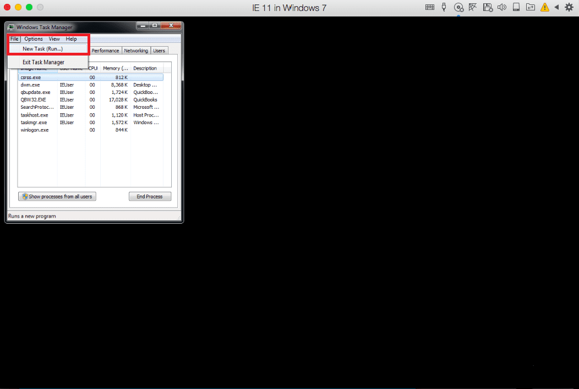Switch to the Users tab

(159, 50)
